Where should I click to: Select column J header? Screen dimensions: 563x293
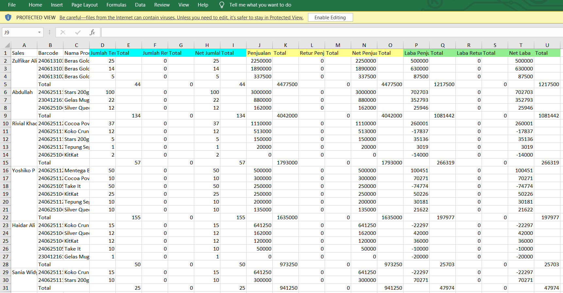[x=259, y=45]
